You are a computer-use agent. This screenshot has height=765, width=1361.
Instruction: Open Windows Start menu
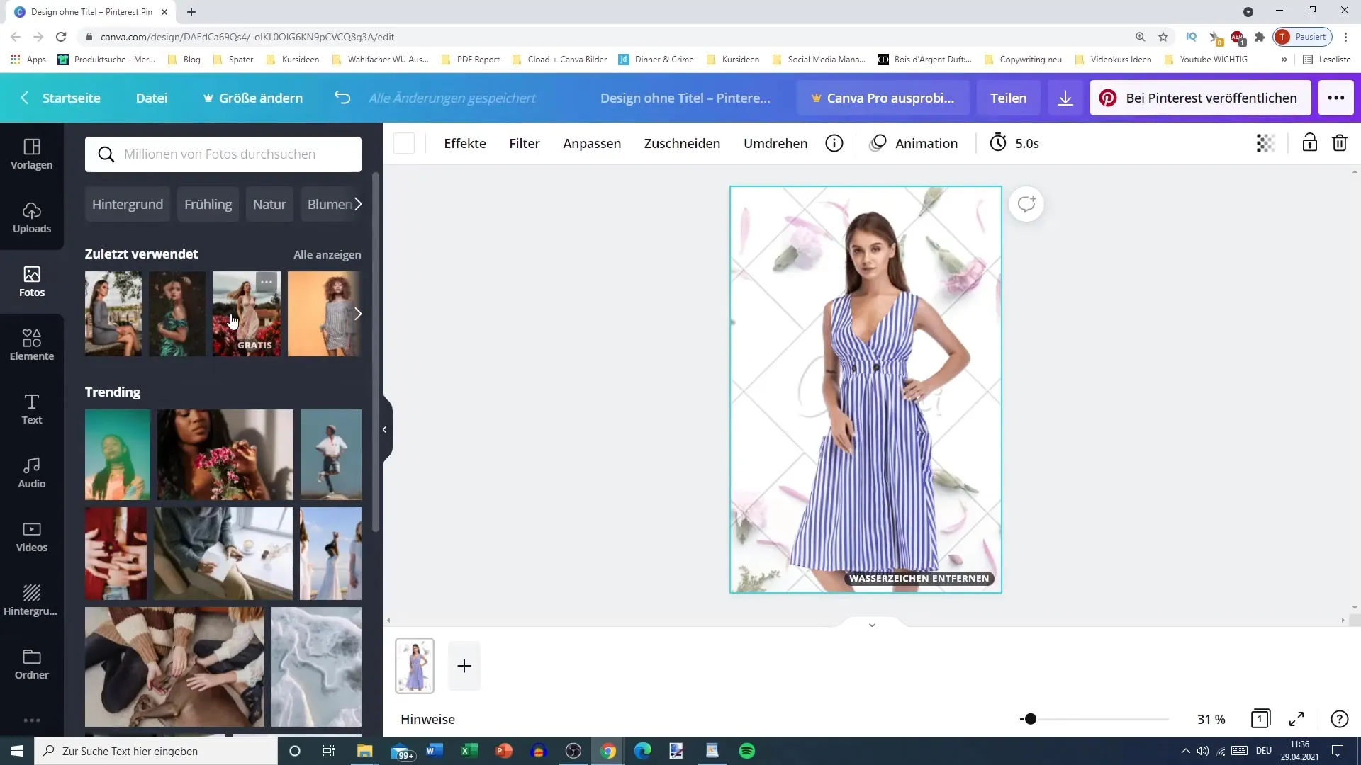(17, 751)
